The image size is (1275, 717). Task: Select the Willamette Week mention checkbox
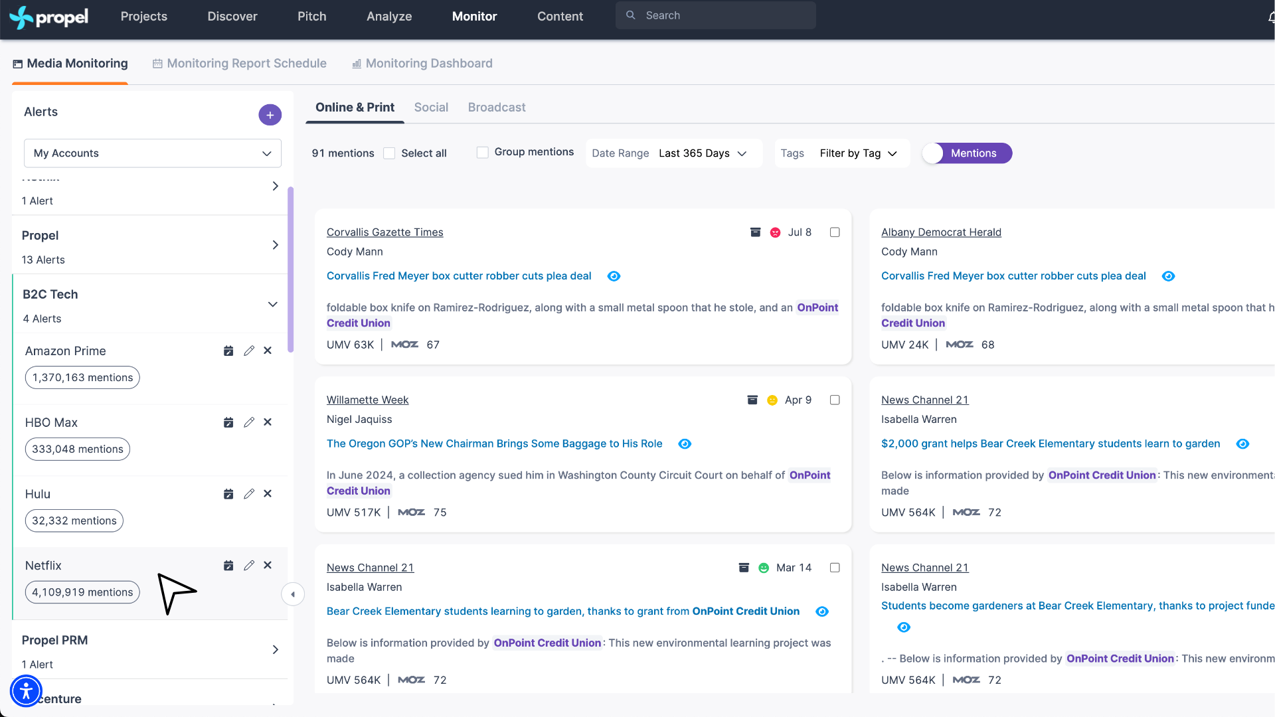(x=835, y=400)
